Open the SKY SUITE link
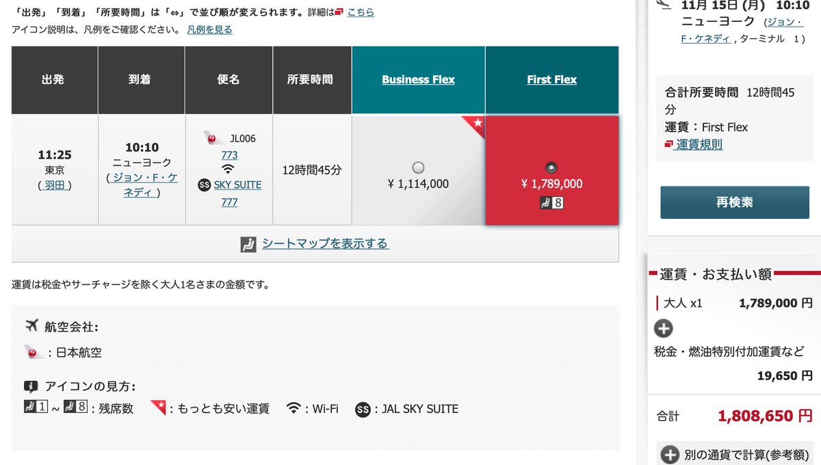821x465 pixels. pos(237,185)
